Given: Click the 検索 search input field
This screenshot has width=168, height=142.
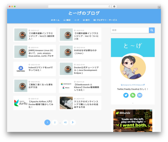Looking at the screenshot, I should coord(130,30).
